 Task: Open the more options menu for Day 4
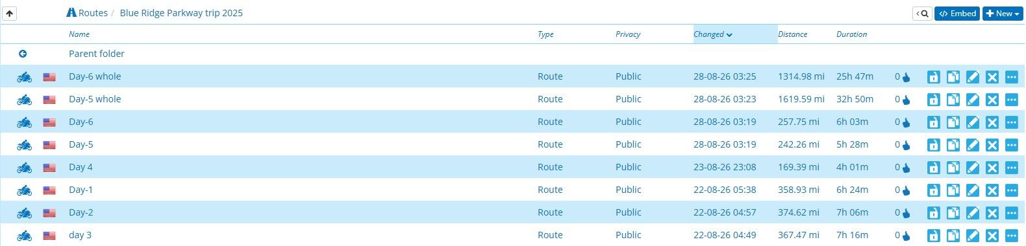[x=1011, y=168]
